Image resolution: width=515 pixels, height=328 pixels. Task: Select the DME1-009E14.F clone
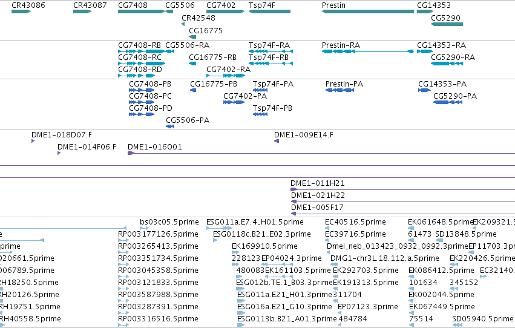click(277, 141)
